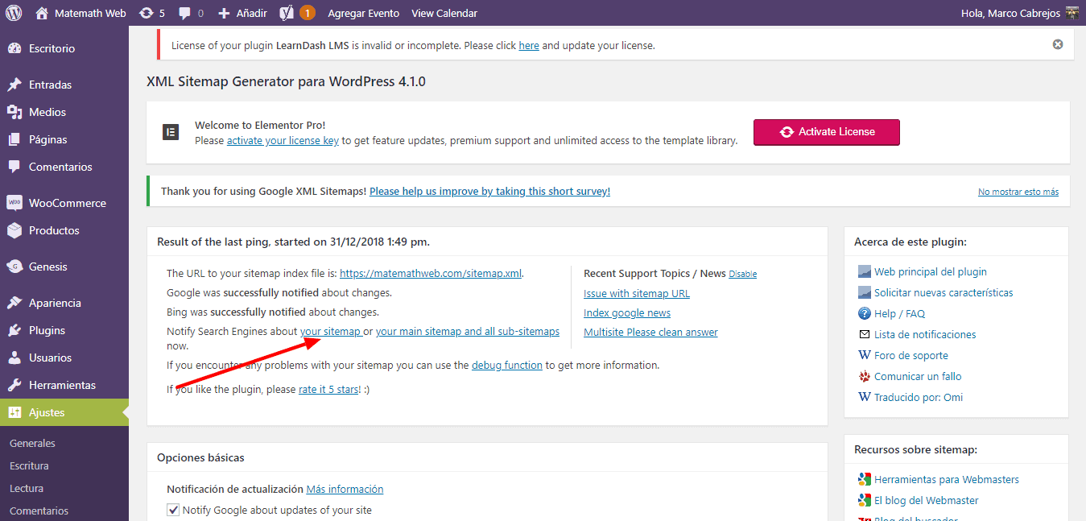1086x521 pixels.
Task: Click the Yoast SEO icon in admin bar
Action: pos(286,13)
